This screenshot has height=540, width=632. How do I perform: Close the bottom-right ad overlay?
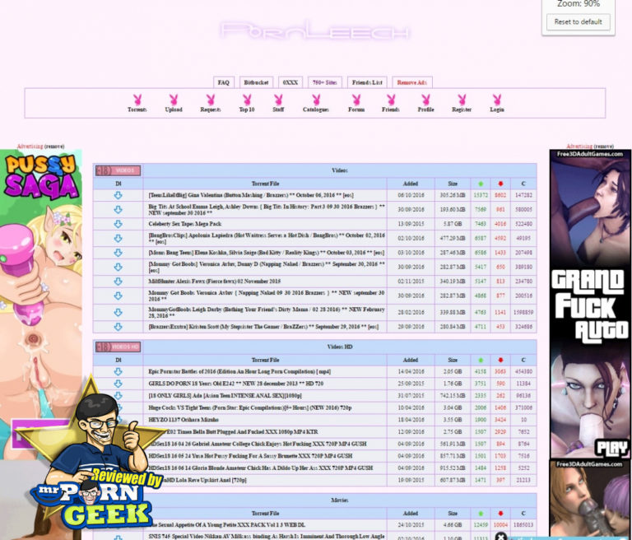(501, 537)
